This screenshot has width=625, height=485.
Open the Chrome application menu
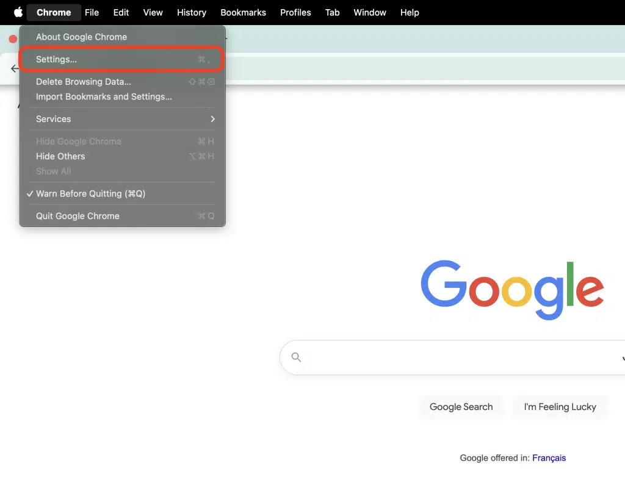(x=54, y=12)
